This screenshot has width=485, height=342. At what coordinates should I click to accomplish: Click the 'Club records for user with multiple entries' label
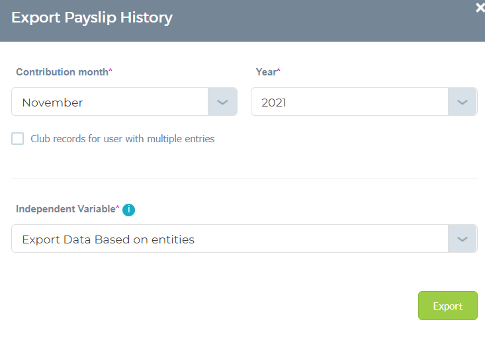[122, 139]
